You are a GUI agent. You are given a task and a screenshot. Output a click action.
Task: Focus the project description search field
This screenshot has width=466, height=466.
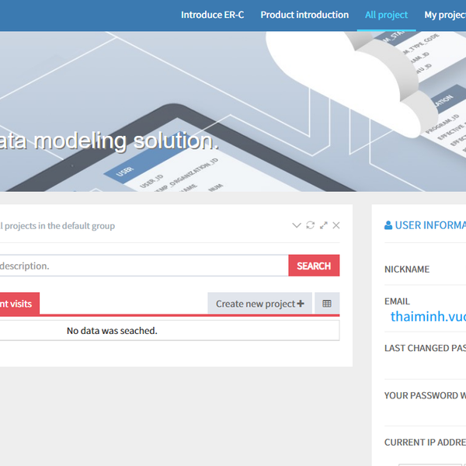tap(140, 266)
